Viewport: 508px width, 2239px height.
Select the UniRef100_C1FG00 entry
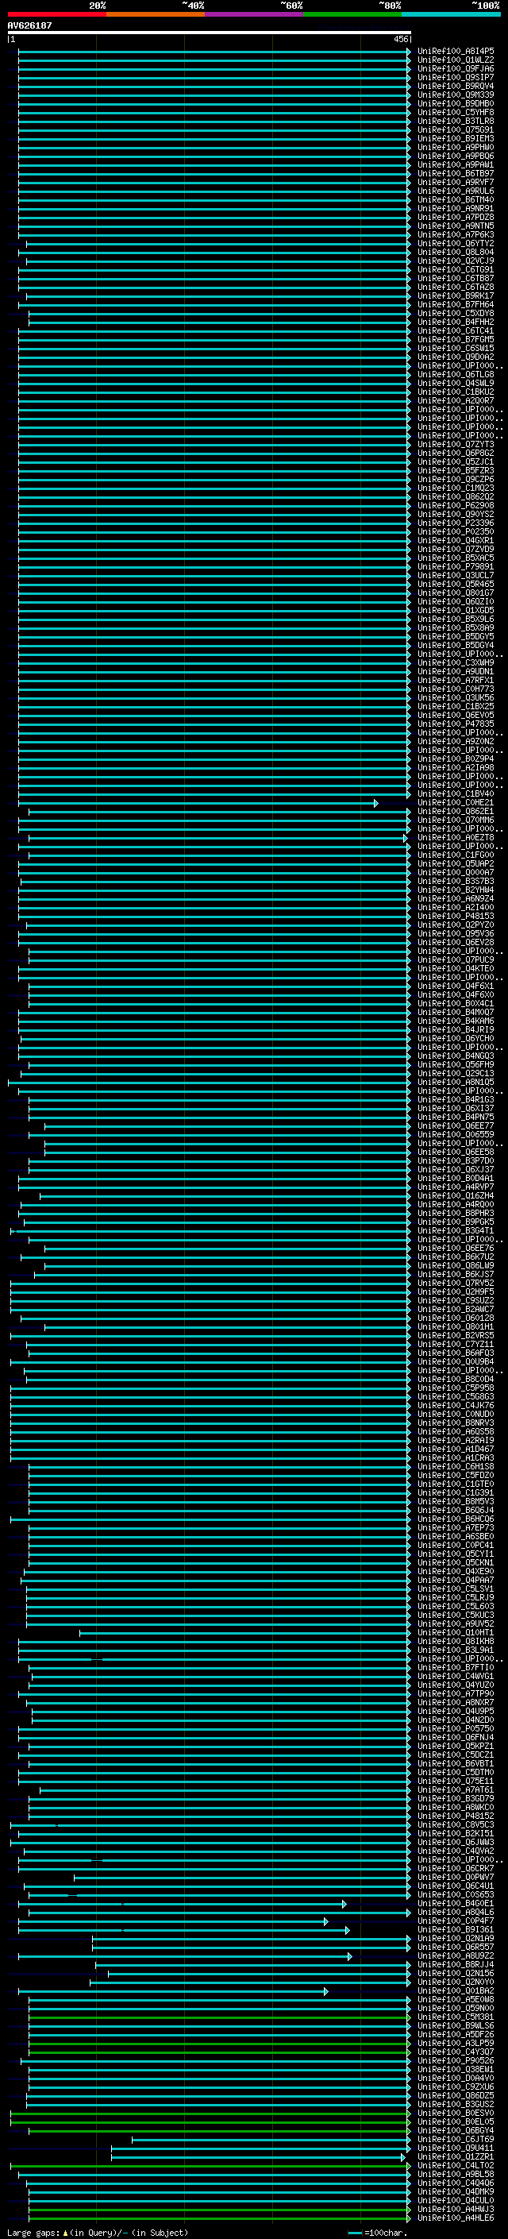coord(456,855)
